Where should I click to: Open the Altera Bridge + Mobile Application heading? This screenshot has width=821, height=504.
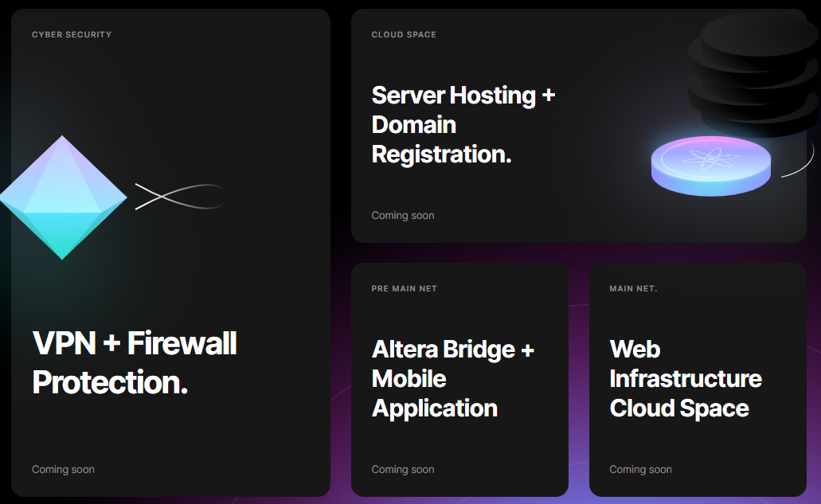tap(453, 379)
